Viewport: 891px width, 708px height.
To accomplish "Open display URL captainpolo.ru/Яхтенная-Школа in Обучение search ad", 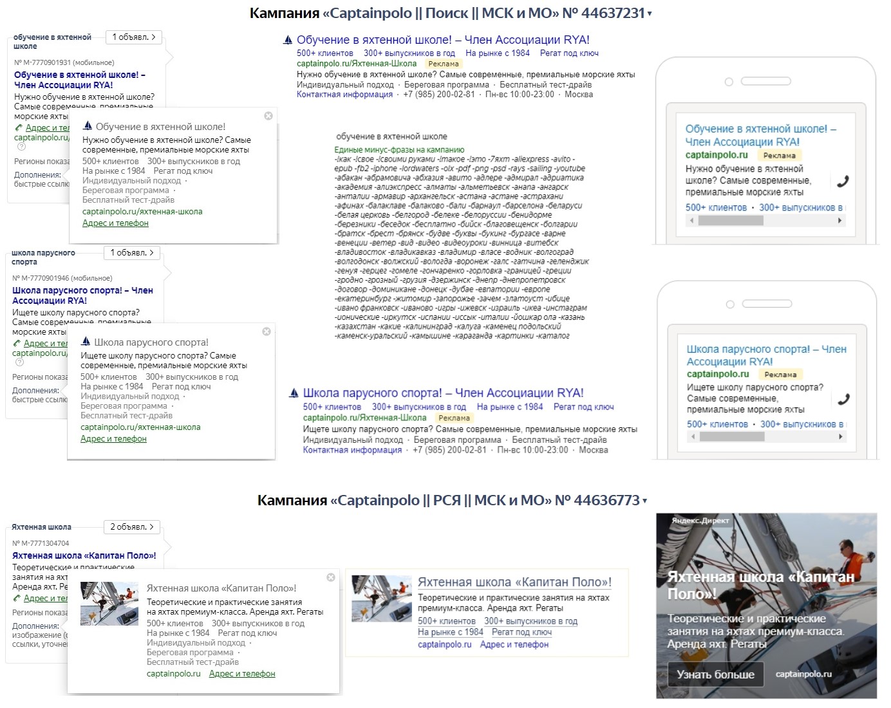I will [x=357, y=64].
